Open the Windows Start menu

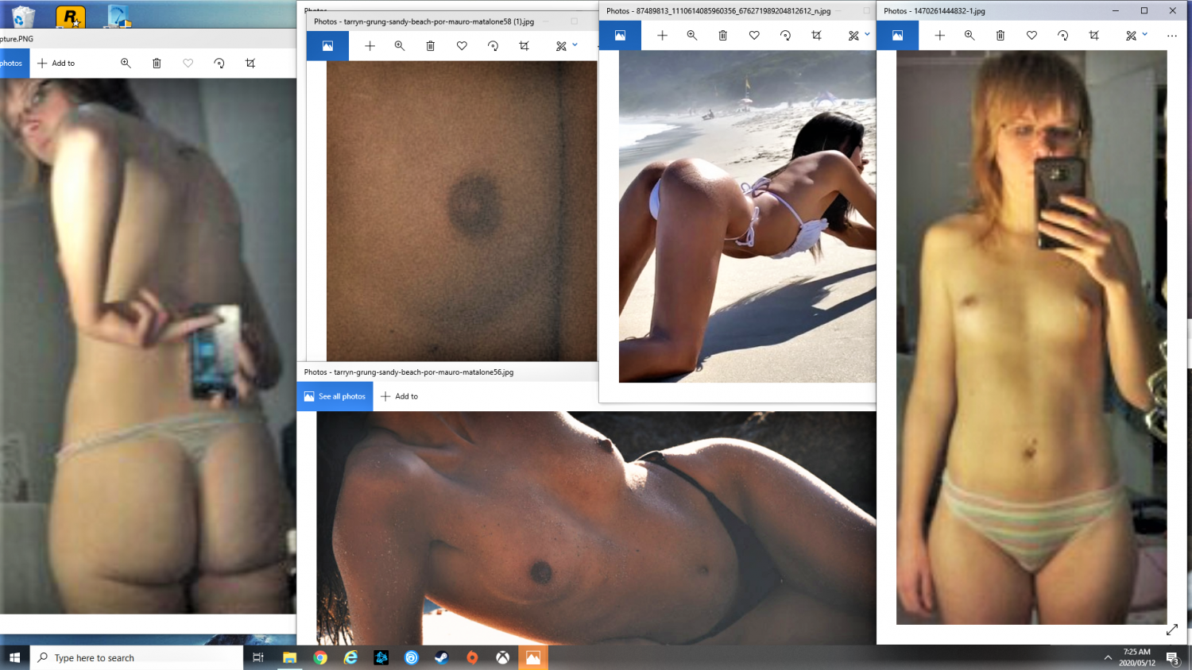tap(14, 657)
